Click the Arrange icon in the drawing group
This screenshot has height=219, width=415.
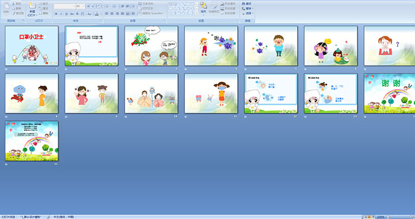203,8
